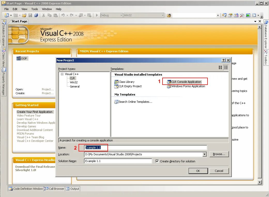Click the Start Page document tab
This screenshot has height=197, width=269.
click(x=19, y=21)
